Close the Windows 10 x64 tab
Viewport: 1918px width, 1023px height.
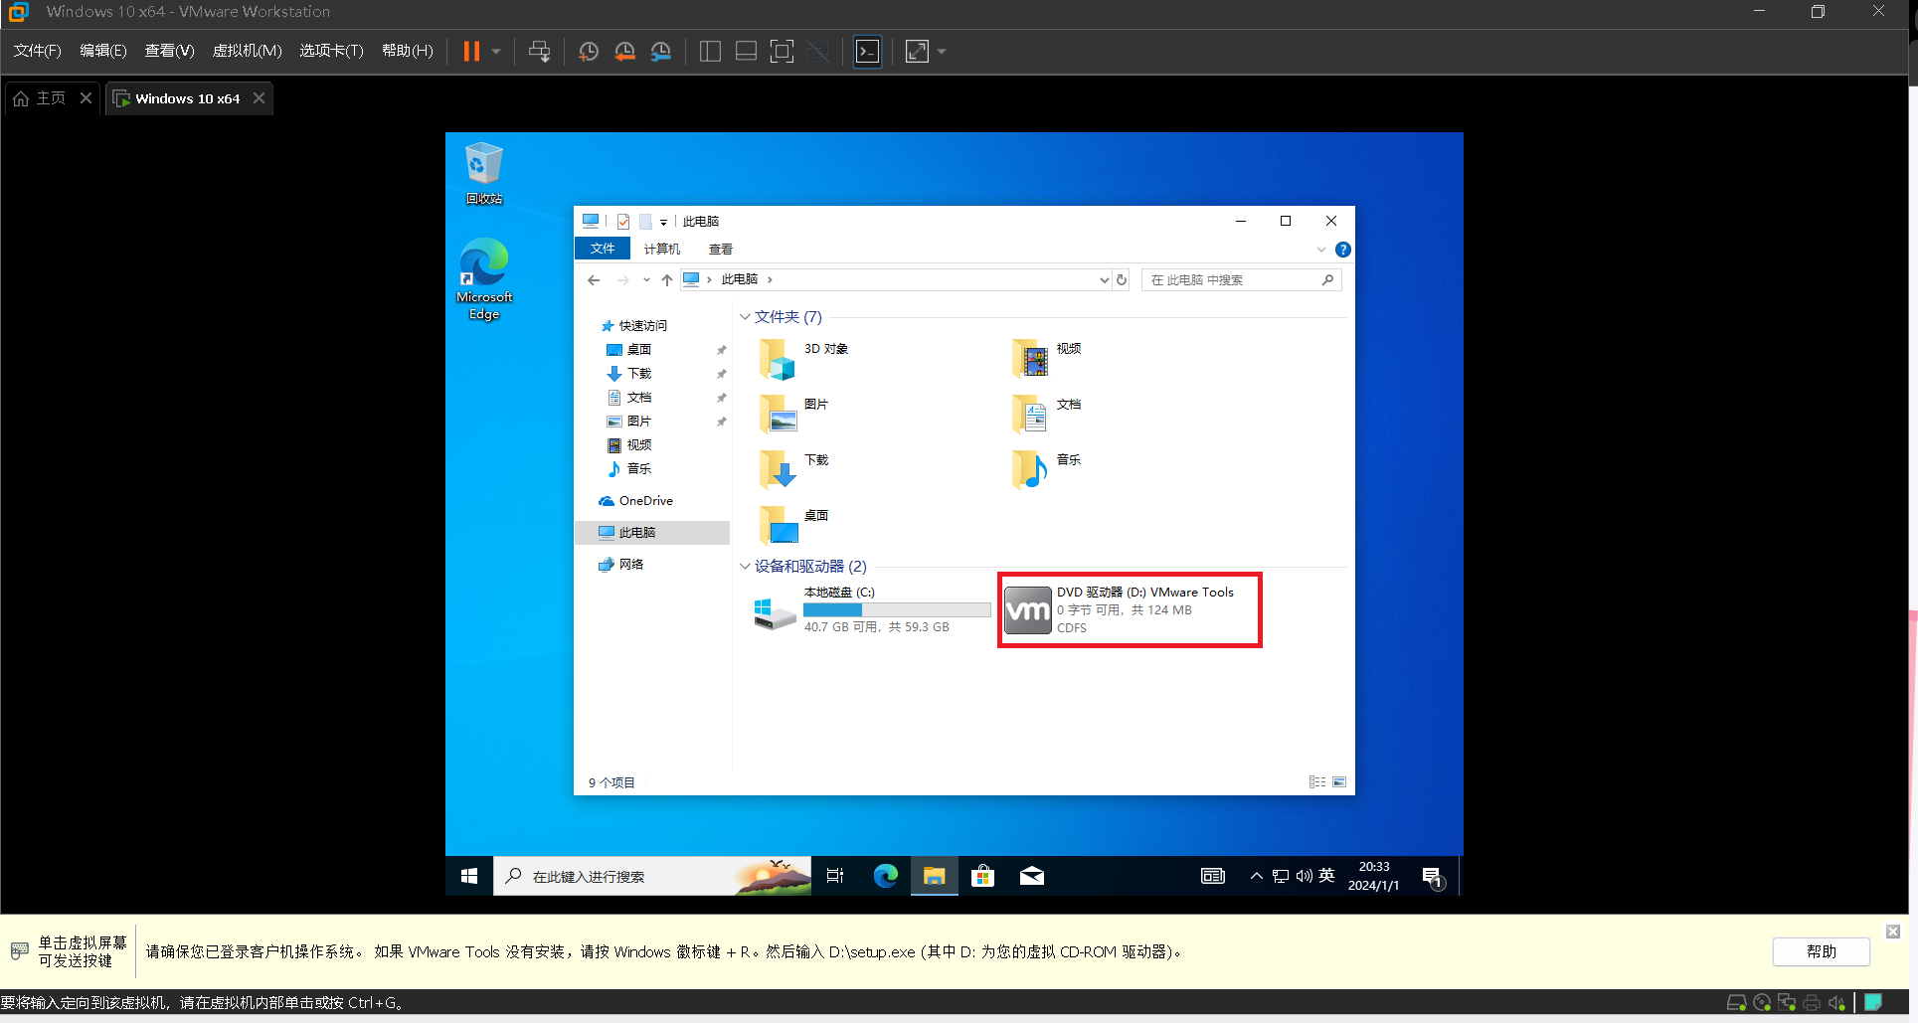(259, 97)
